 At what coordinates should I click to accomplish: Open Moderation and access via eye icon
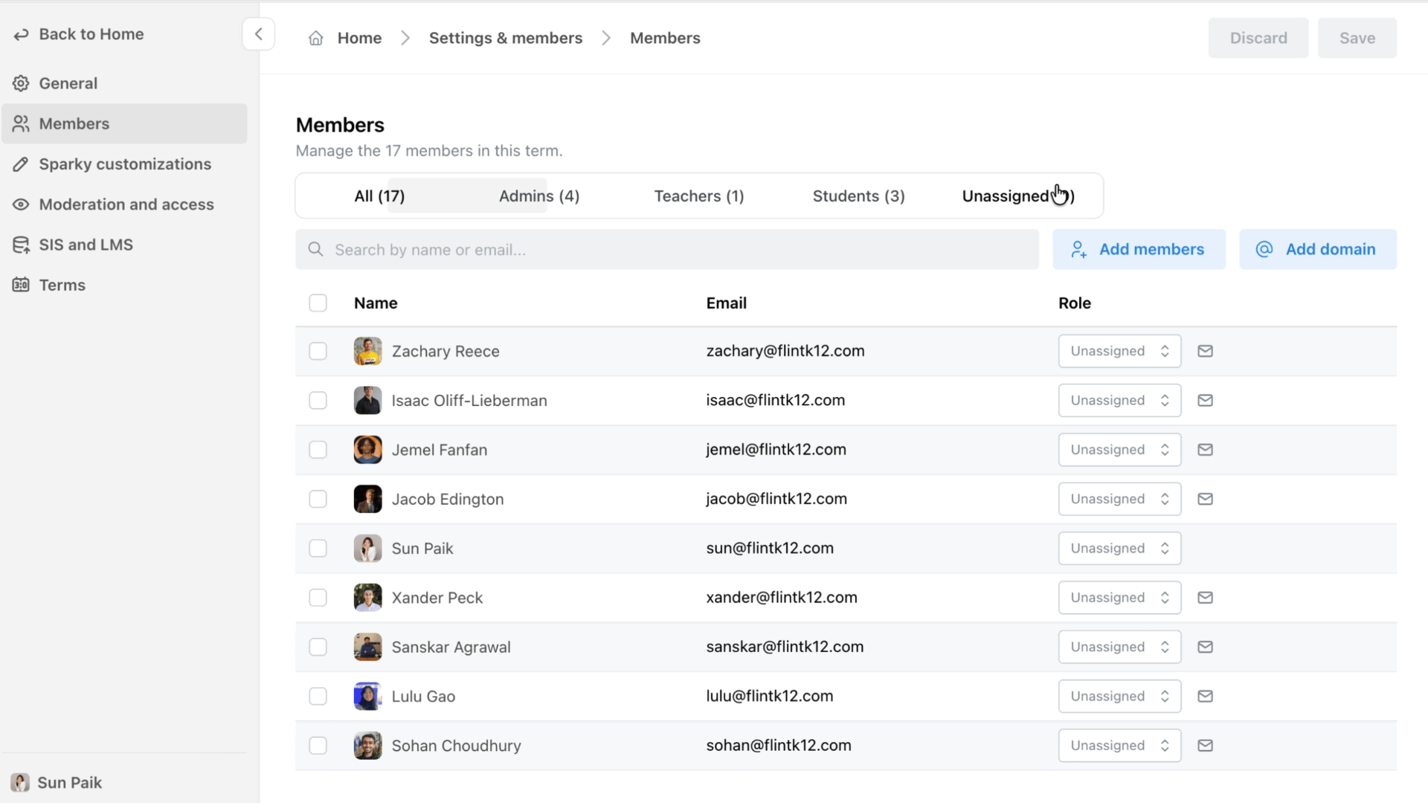[21, 204]
